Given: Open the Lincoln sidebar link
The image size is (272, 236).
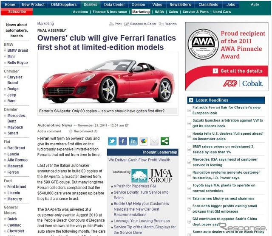Looking at the screenshot, I should 14,193.
